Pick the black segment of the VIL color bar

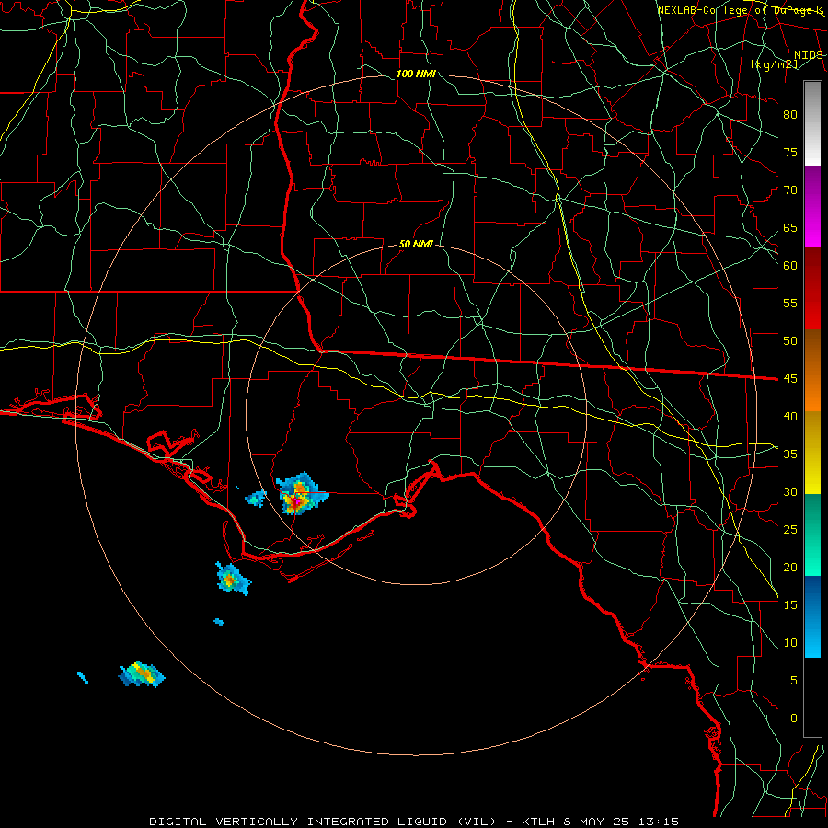click(812, 697)
